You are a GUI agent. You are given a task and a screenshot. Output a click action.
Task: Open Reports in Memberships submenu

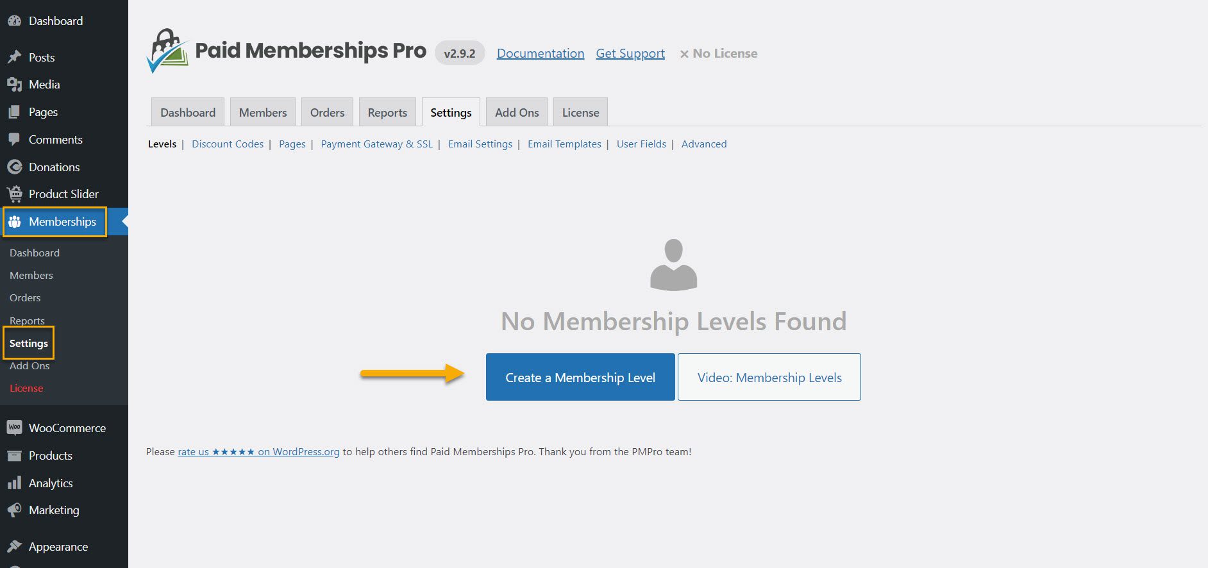point(27,320)
